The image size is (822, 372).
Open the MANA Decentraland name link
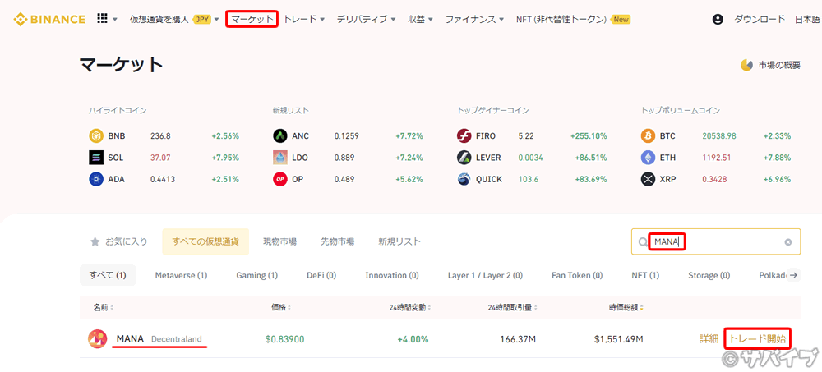click(x=159, y=339)
